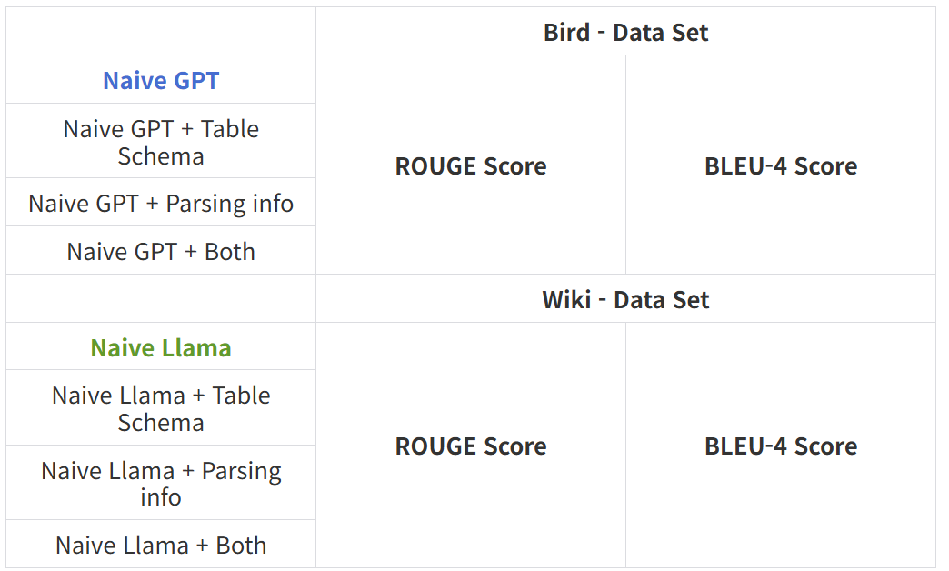Viewport: 949px width, 571px height.
Task: Click 'info' under Naive Llama + Parsing
Action: 161,497
